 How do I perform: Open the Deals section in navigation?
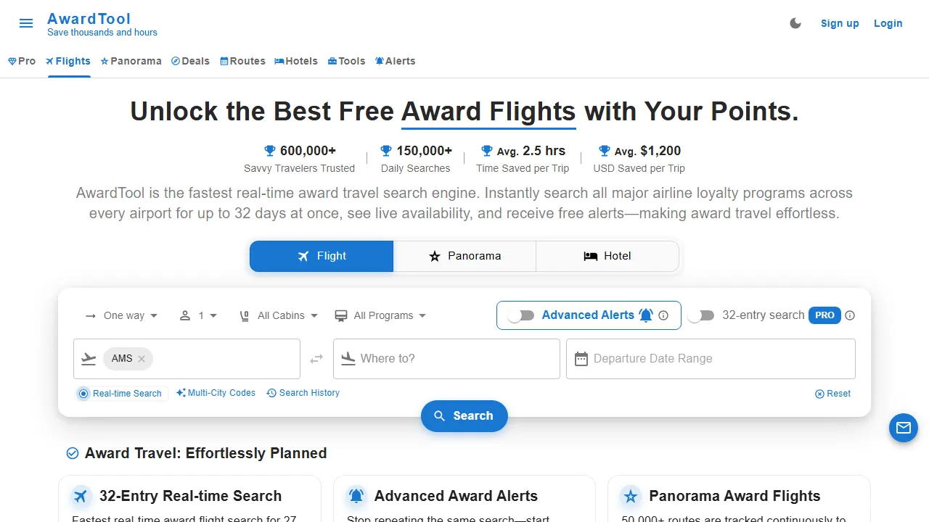pos(190,61)
